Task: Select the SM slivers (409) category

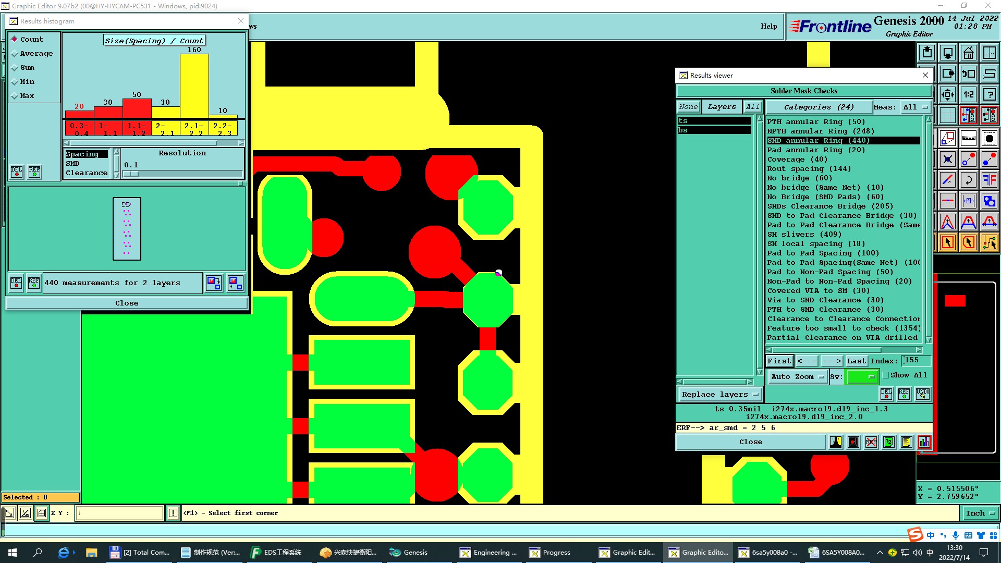Action: 843,235
